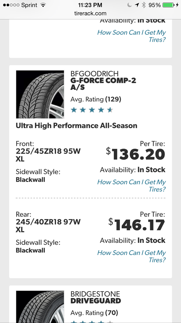Open the G-FORCE COMP-2 A/S product title

coord(103,84)
